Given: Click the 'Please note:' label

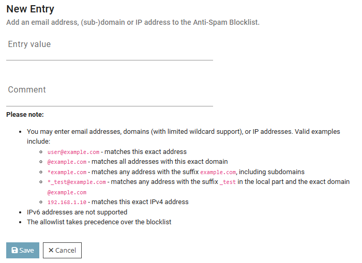Looking at the screenshot, I should pyautogui.click(x=25, y=114).
